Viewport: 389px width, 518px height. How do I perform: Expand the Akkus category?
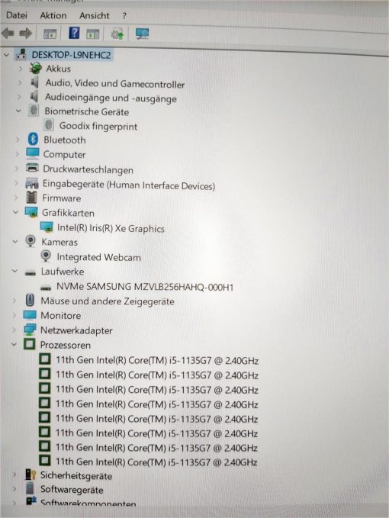coord(21,69)
